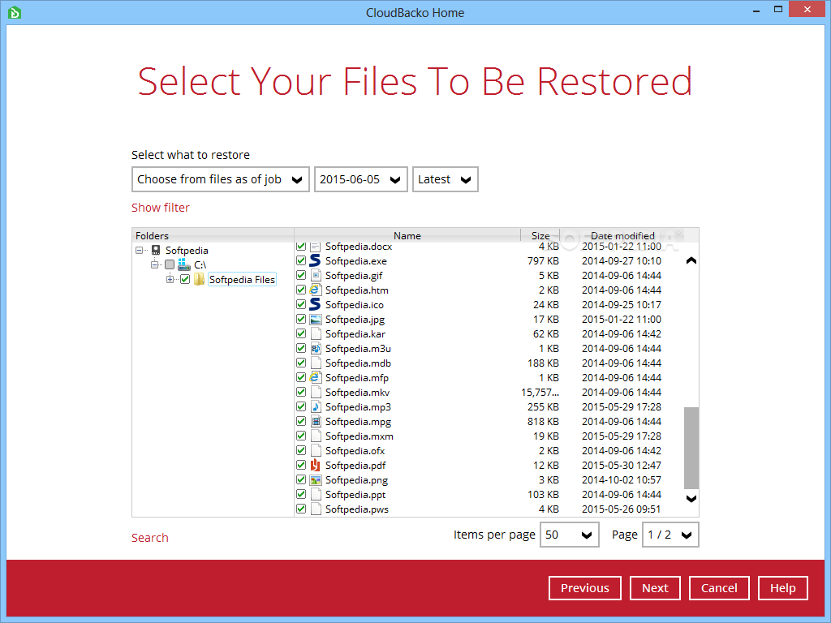Image resolution: width=831 pixels, height=623 pixels.
Task: Click the Softpedia.jpg image icon
Action: coord(316,320)
